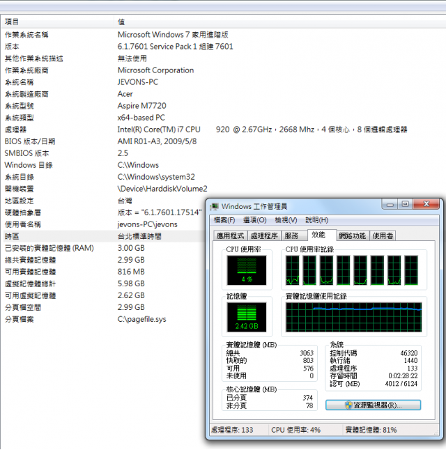Click 總共 3063 physical memory value
The height and width of the screenshot is (450, 446).
307,353
